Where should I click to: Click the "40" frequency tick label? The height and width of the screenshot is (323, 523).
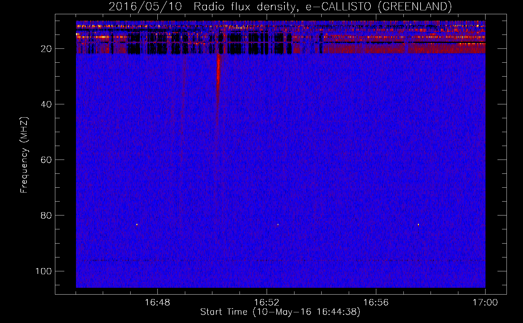46,104
